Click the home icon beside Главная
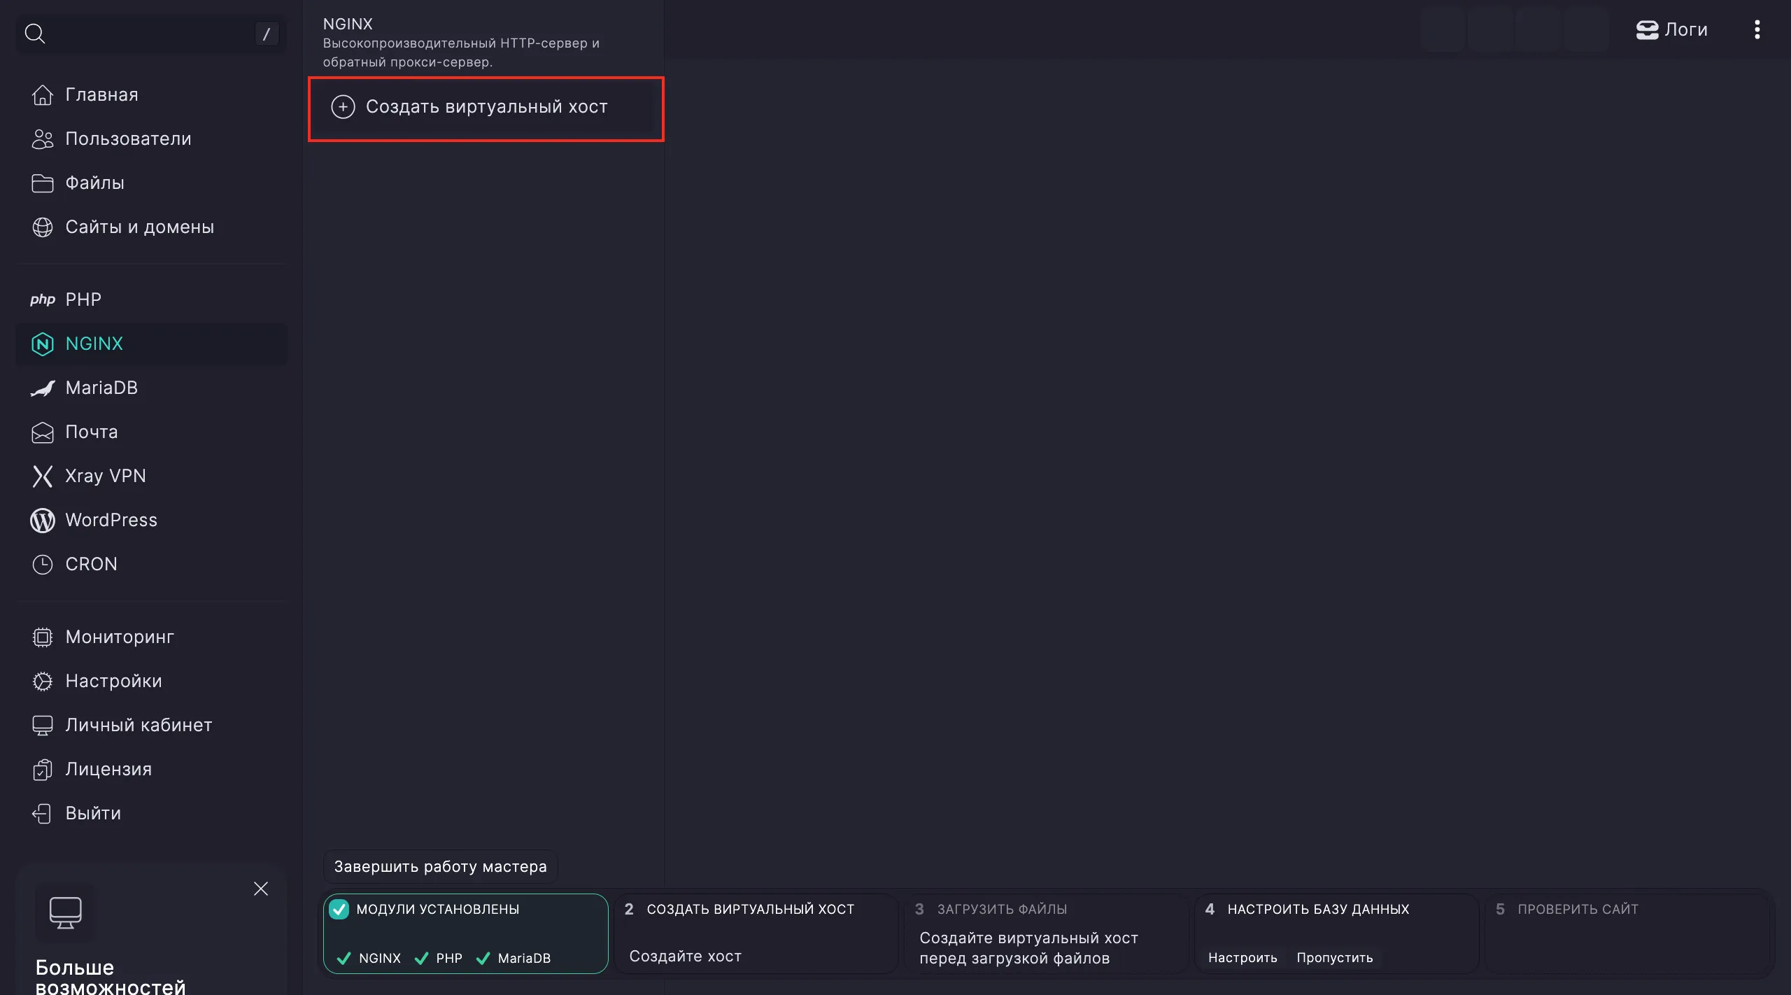This screenshot has height=995, width=1791. click(42, 94)
